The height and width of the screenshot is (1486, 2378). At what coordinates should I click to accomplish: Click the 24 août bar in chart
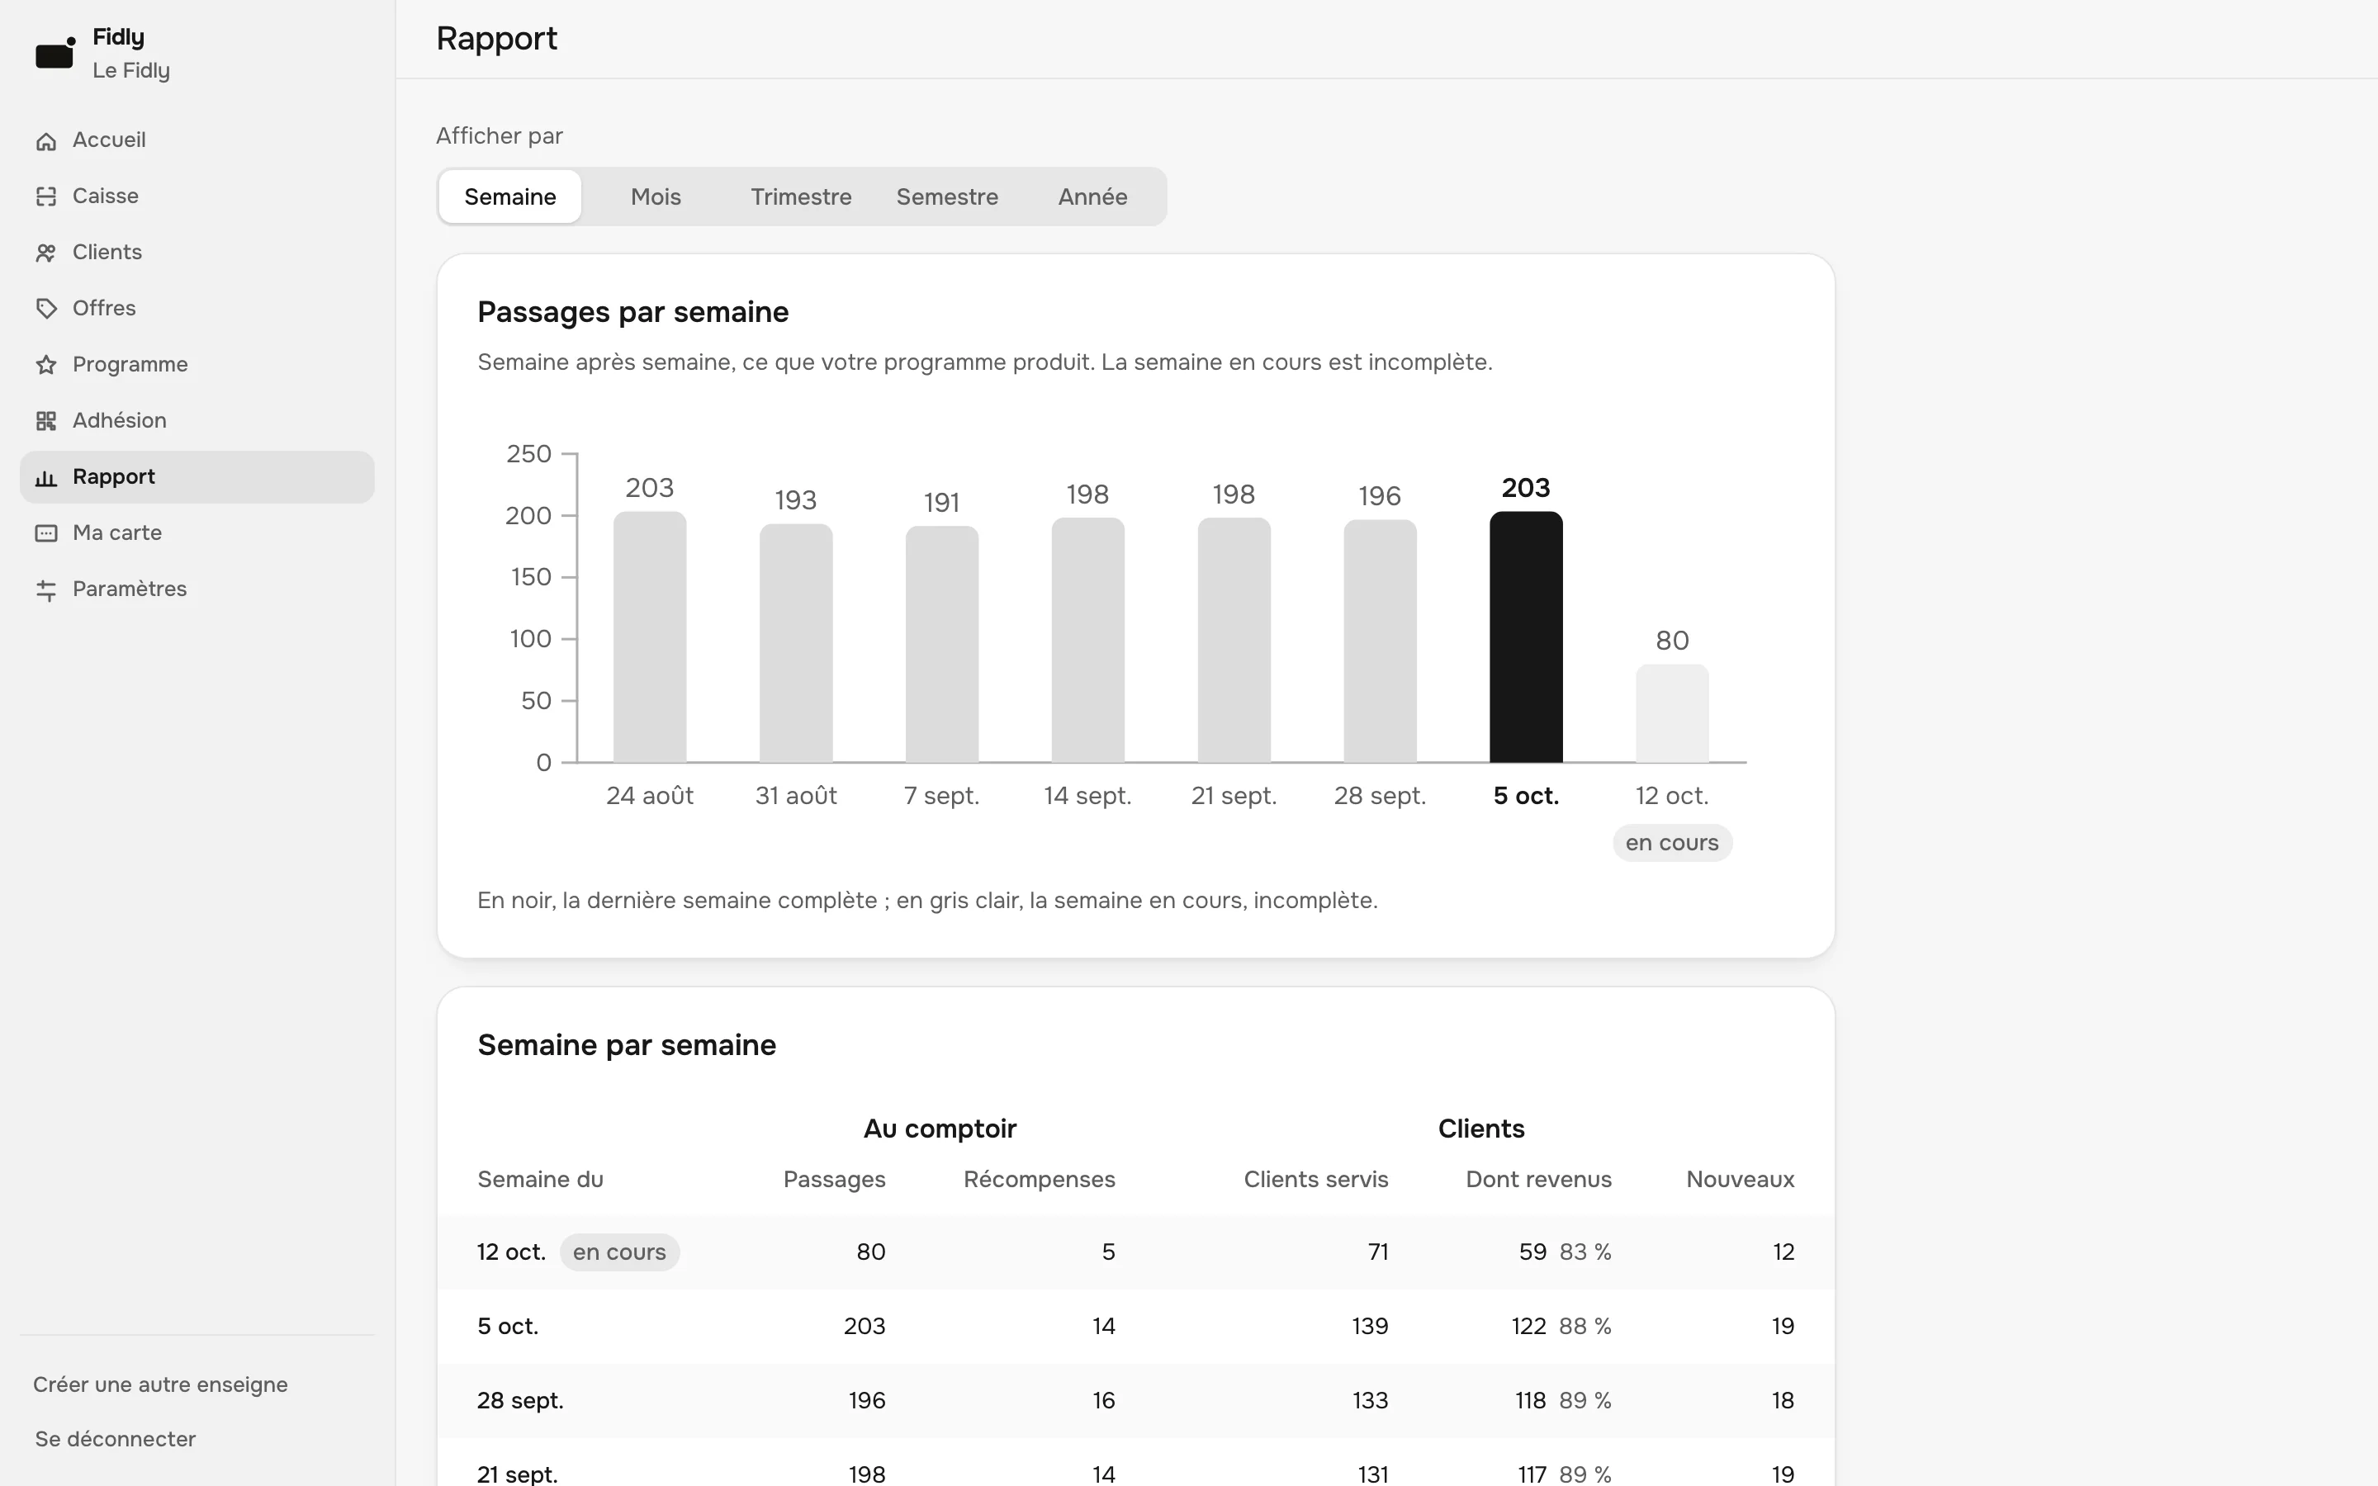(650, 637)
